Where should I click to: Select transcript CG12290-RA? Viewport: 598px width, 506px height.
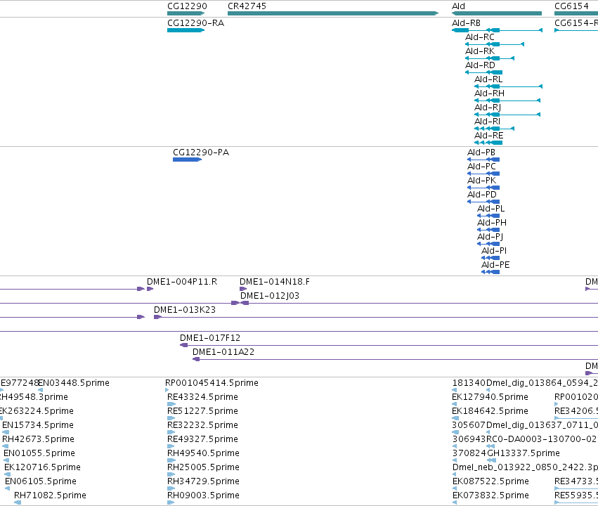186,30
